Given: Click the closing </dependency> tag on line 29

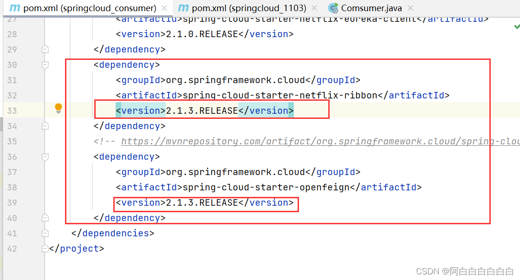Looking at the screenshot, I should 130,49.
